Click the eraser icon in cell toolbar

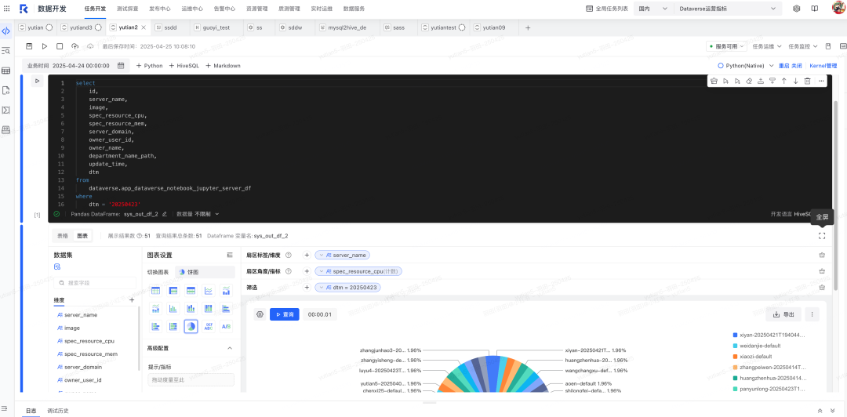point(749,81)
